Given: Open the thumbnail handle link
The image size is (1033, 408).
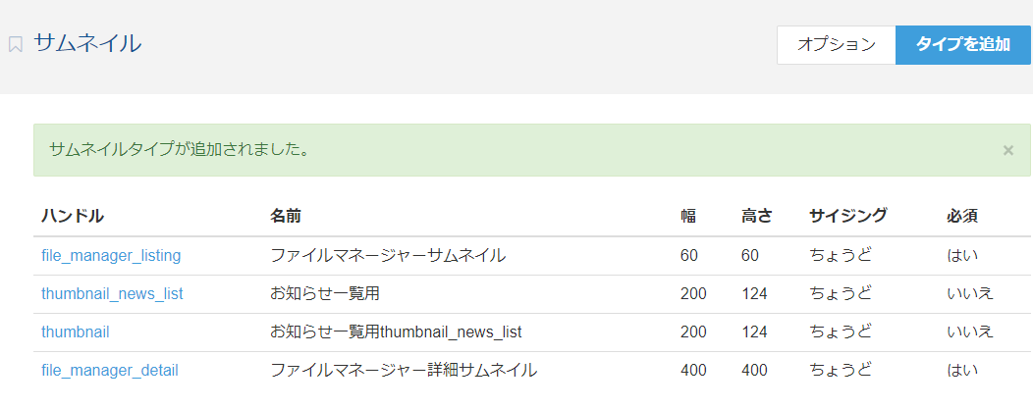Looking at the screenshot, I should (75, 331).
